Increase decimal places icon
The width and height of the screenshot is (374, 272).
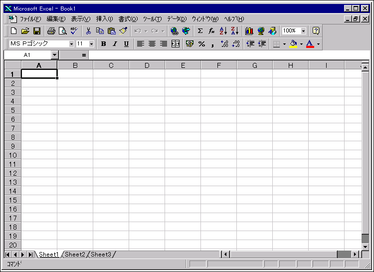[x=224, y=44]
